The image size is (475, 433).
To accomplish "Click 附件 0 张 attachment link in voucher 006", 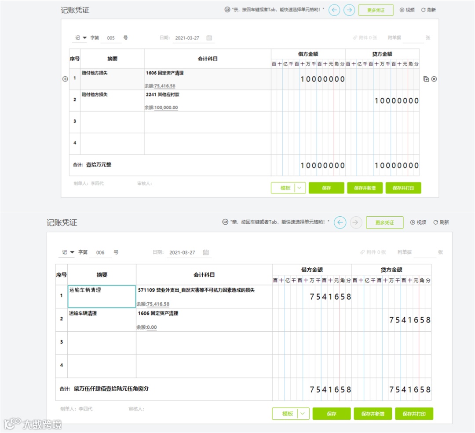I will 373,252.
